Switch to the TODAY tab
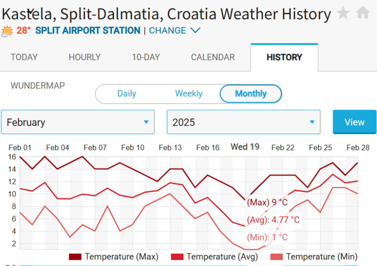The width and height of the screenshot is (377, 266). (24, 57)
